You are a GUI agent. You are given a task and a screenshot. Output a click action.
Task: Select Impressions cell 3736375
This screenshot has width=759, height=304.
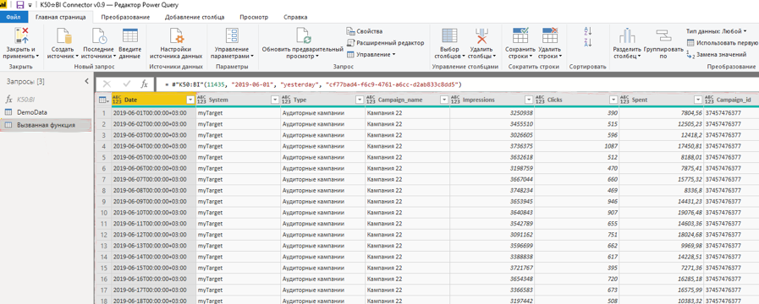pos(492,145)
